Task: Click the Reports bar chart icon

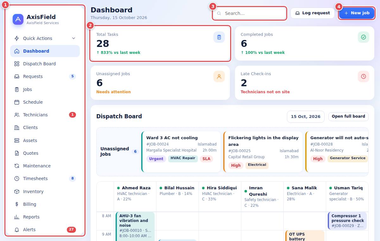Action: [x=17, y=217]
